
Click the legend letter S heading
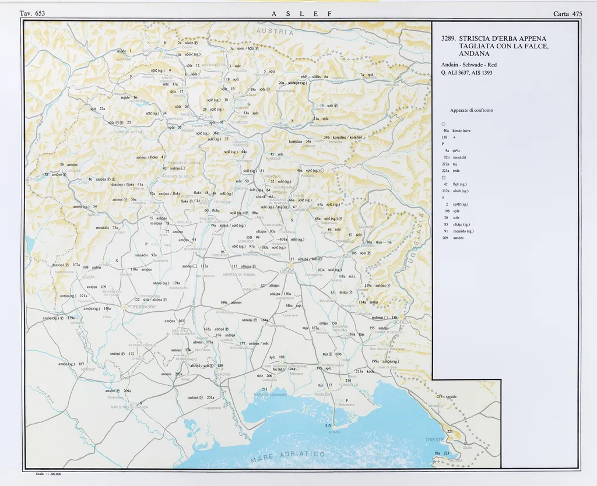tap(443, 198)
